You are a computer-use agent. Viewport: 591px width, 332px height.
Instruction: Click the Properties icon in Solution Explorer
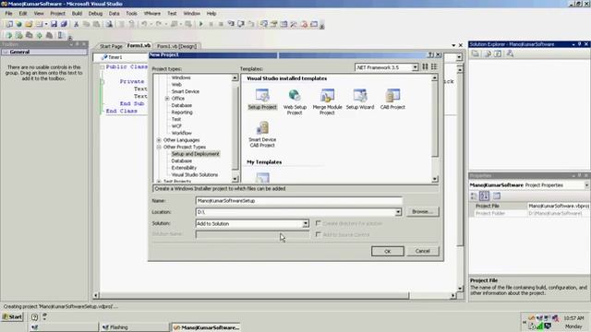(476, 53)
